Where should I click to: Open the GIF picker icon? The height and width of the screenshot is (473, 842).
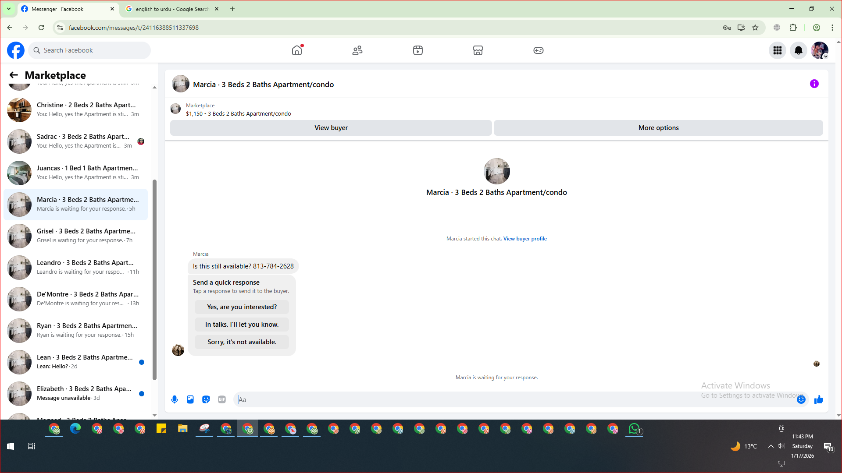(x=222, y=399)
